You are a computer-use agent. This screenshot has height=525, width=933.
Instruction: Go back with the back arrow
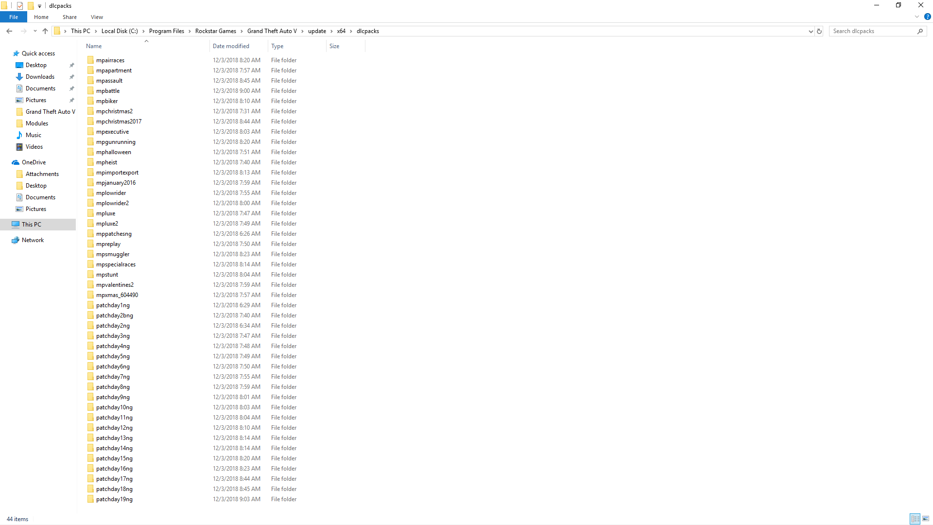pyautogui.click(x=9, y=31)
